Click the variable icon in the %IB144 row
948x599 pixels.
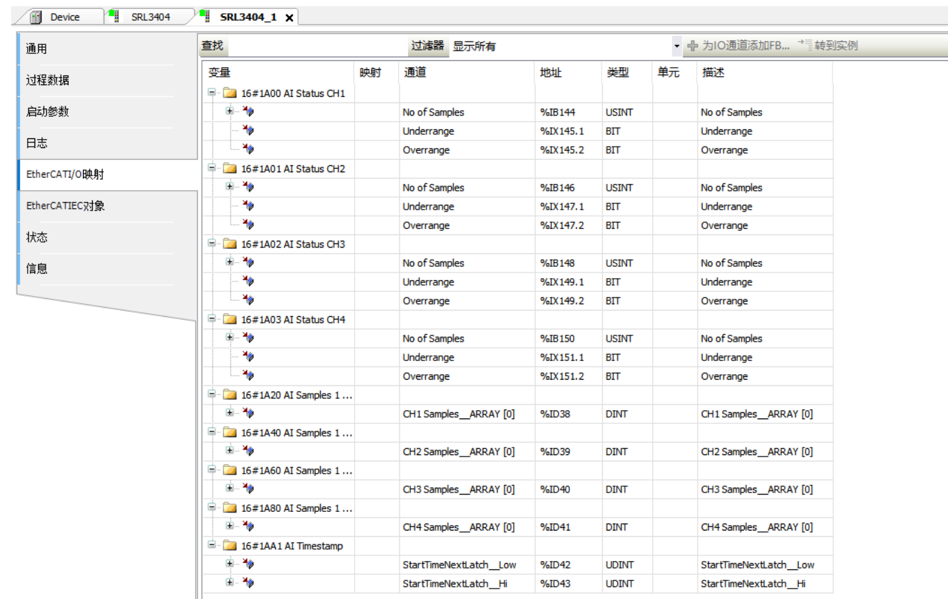pyautogui.click(x=248, y=112)
